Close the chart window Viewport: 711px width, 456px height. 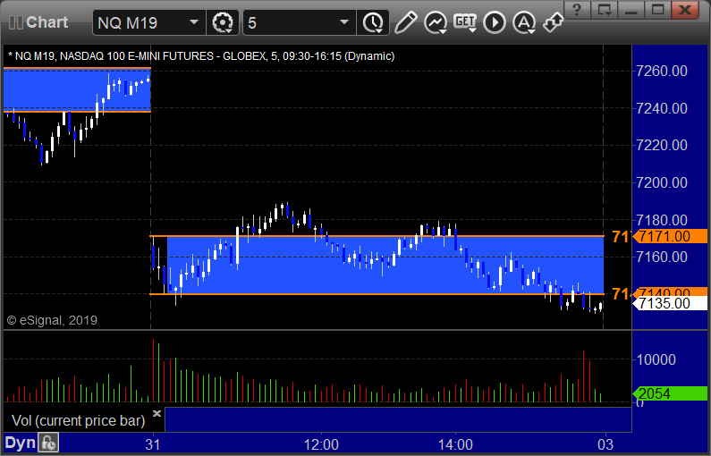coord(685,10)
